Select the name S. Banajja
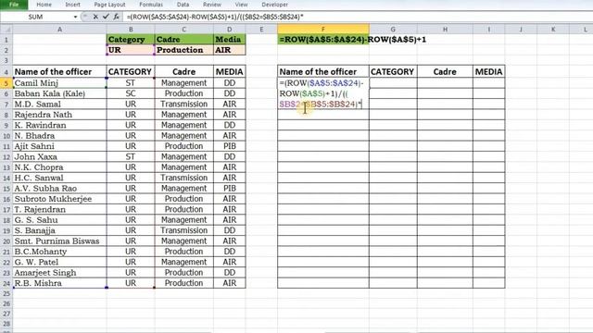 coord(35,230)
